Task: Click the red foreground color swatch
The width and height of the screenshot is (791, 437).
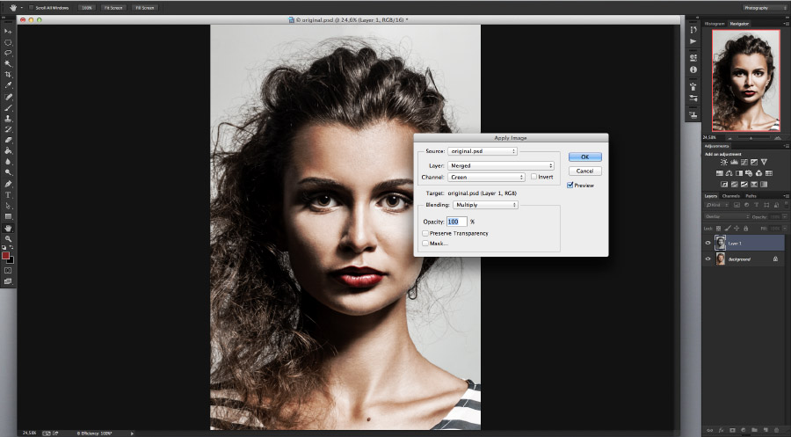Action: point(5,256)
